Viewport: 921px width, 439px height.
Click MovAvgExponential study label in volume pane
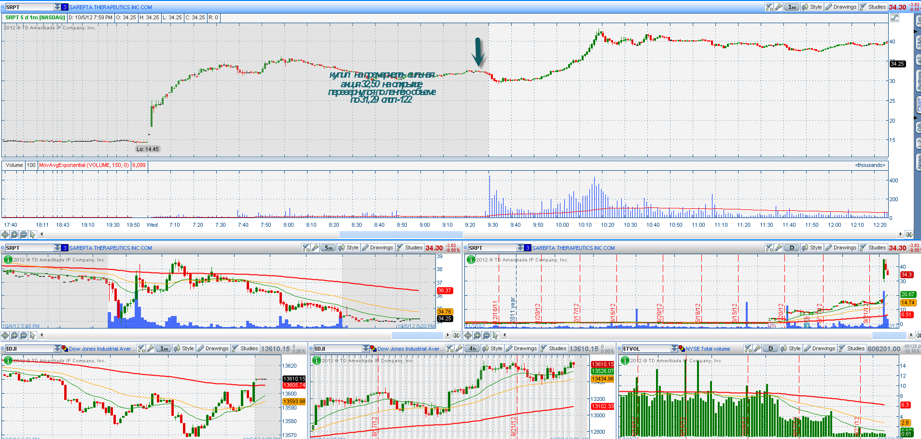click(84, 165)
